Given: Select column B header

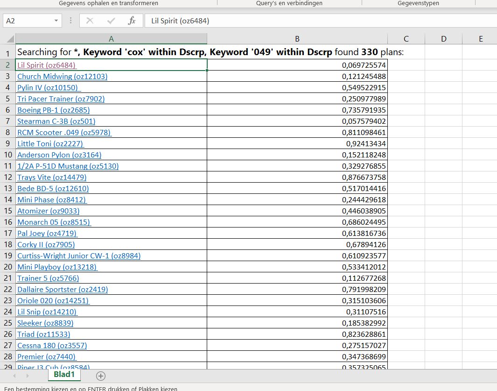Looking at the screenshot, I should point(297,39).
